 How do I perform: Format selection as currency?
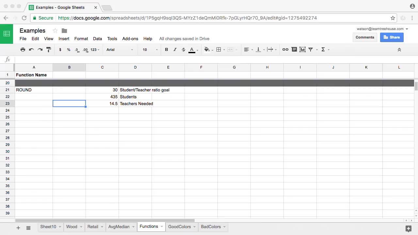click(60, 50)
